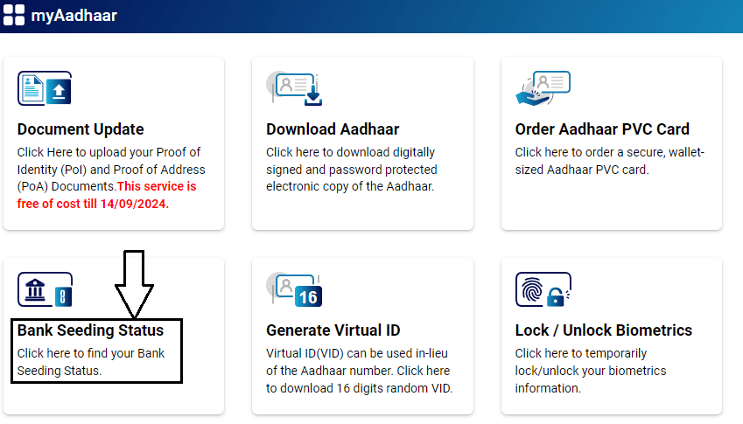
Task: Click 'Virtual ID(VID) can be used in-lieu' text
Action: pos(357,353)
